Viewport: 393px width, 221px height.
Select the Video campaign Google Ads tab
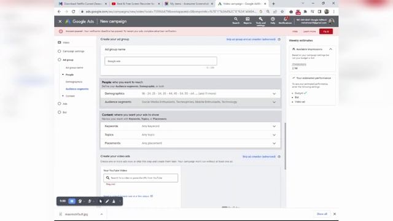242,4
